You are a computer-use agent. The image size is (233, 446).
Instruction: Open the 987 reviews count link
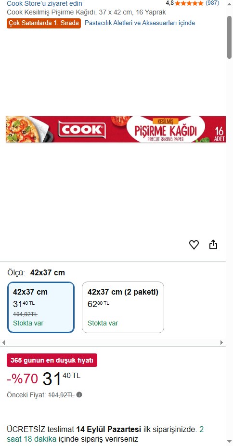(x=212, y=3)
